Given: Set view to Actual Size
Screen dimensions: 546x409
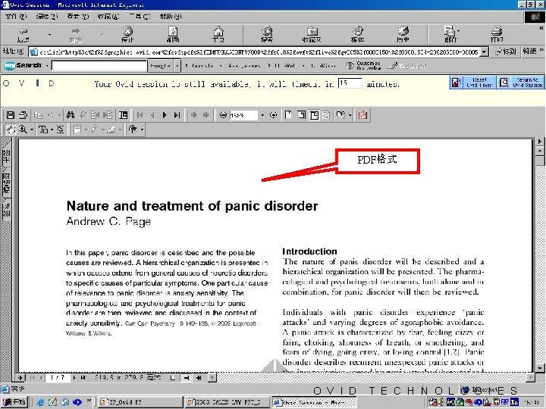Looking at the screenshot, I should pyautogui.click(x=288, y=115).
